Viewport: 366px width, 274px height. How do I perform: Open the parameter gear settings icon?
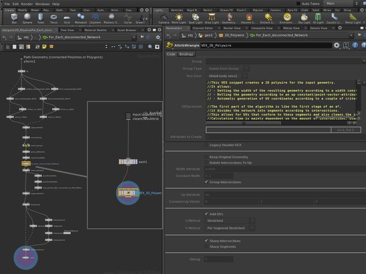[x=336, y=45]
